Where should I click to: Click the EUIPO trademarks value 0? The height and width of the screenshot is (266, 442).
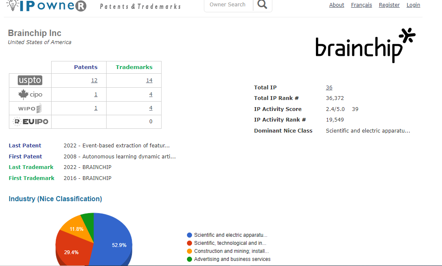151,122
